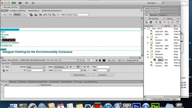Viewport: 192px width, 108px height.
Task: Expand the images folder
Action: coord(148,43)
